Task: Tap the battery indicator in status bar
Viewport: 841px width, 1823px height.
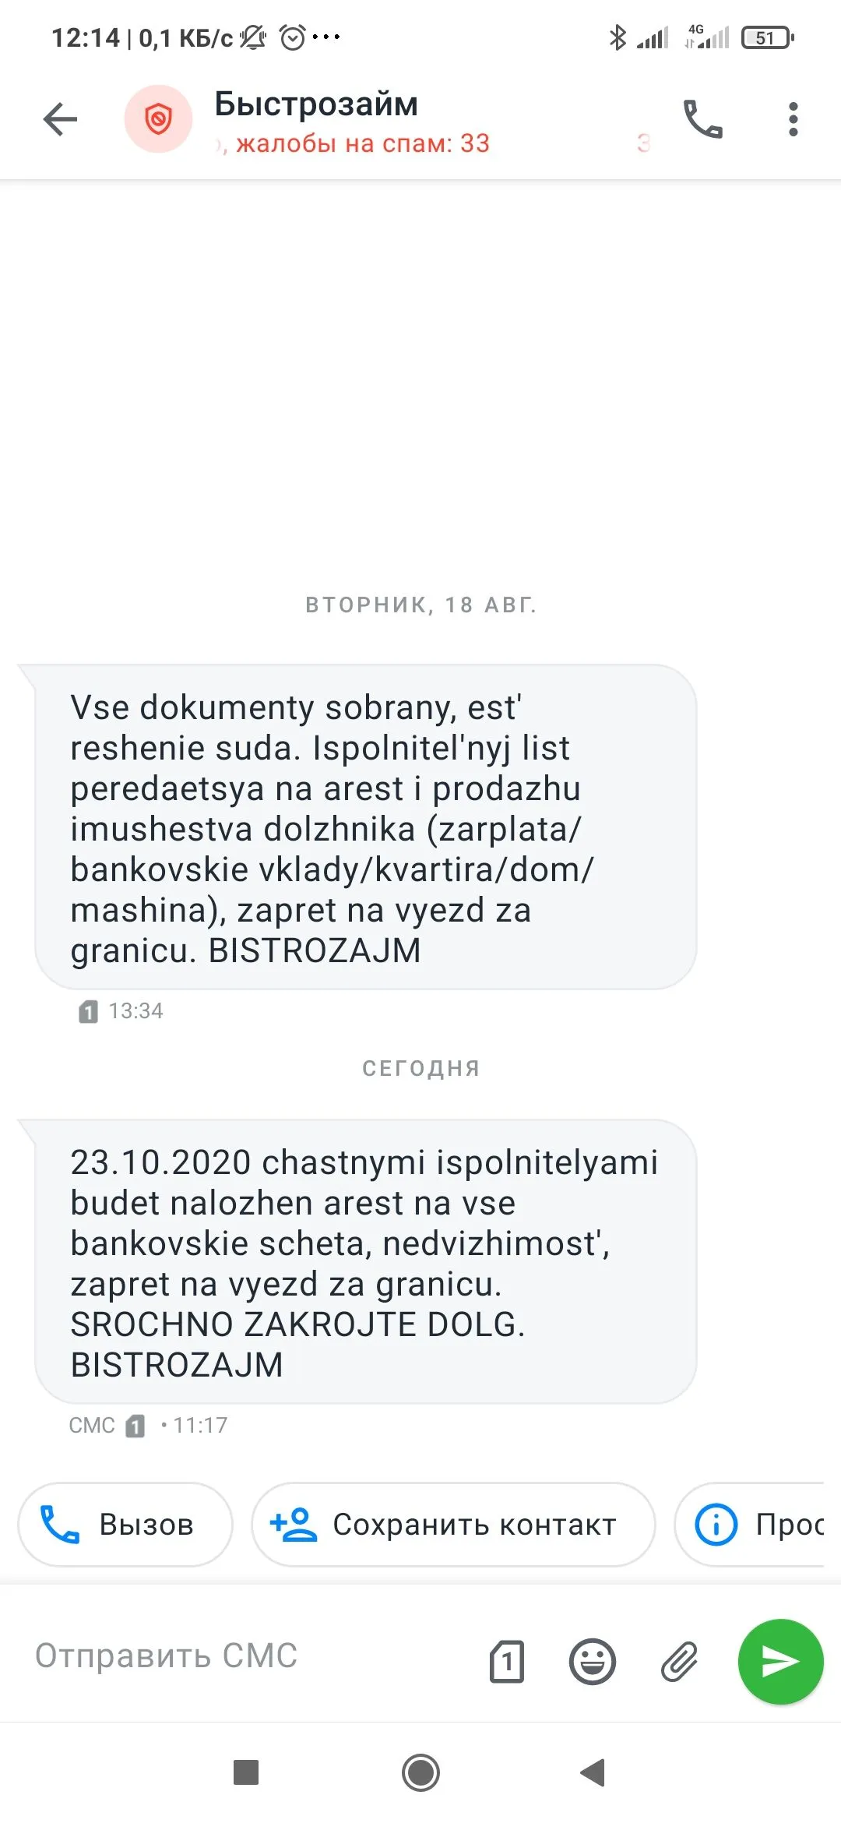Action: (x=767, y=37)
